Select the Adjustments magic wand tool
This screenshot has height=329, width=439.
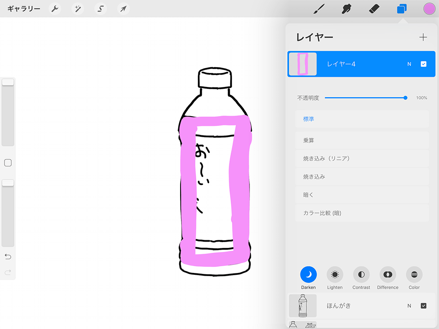click(x=77, y=9)
